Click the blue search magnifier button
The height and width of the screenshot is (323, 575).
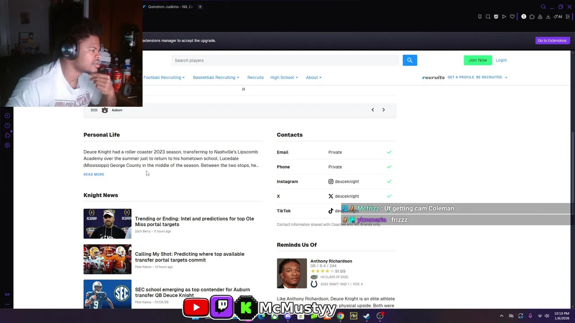[x=410, y=60]
